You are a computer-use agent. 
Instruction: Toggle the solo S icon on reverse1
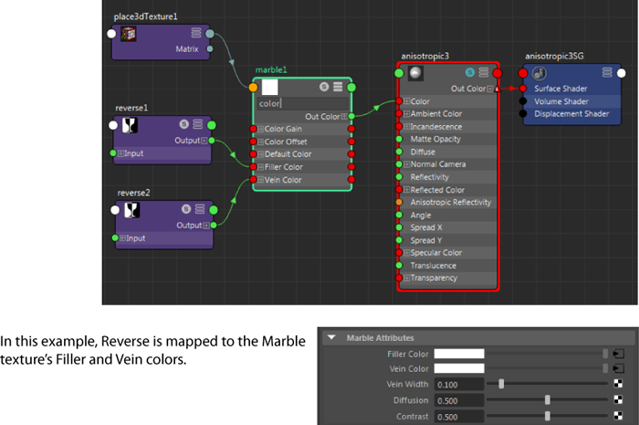pyautogui.click(x=184, y=124)
